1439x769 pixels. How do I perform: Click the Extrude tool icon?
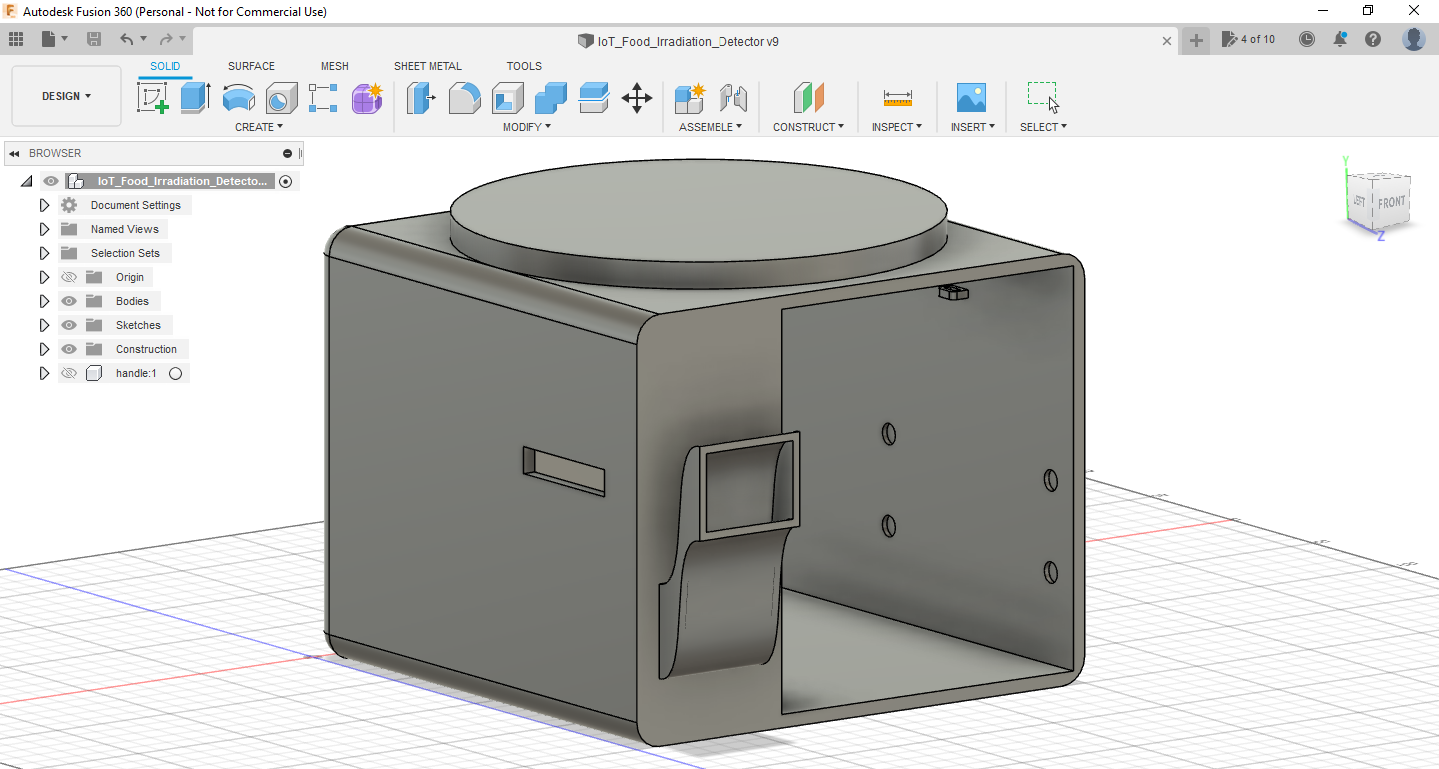(195, 98)
